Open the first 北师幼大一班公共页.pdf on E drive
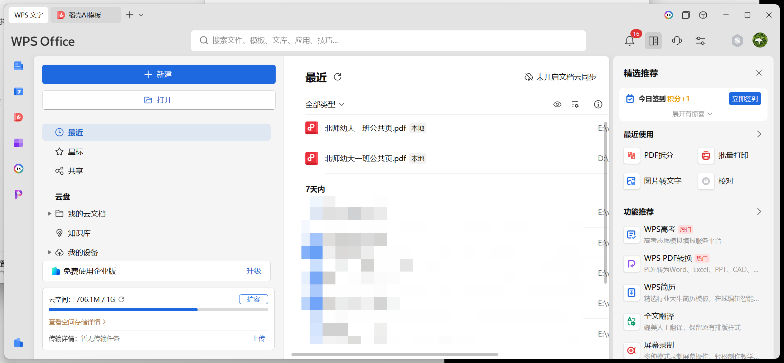Viewport: 784px width, 363px height. click(x=455, y=128)
